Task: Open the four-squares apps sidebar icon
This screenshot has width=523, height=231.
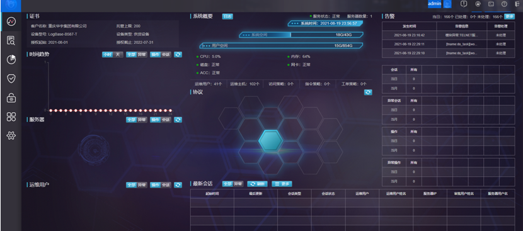Action: tap(11, 116)
